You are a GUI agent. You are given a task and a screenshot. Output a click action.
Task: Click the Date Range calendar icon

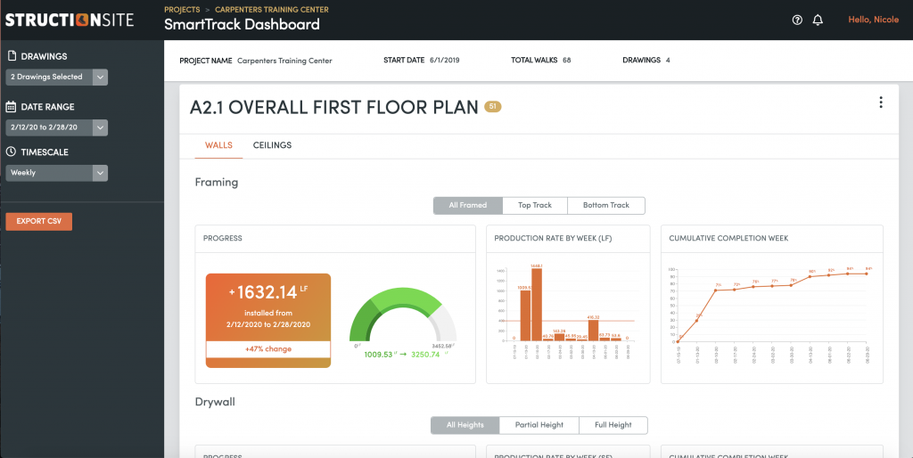click(11, 107)
